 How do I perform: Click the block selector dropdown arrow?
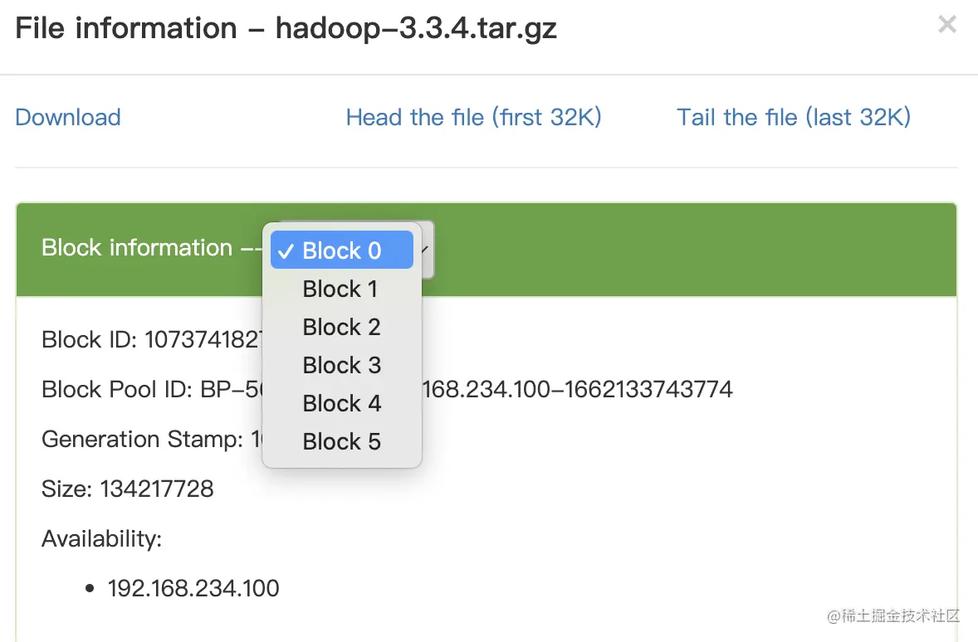tap(425, 249)
